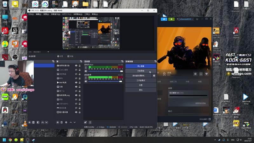Select the 显示器采集 source row
Viewport: 254px width, 143px height.
point(68,112)
